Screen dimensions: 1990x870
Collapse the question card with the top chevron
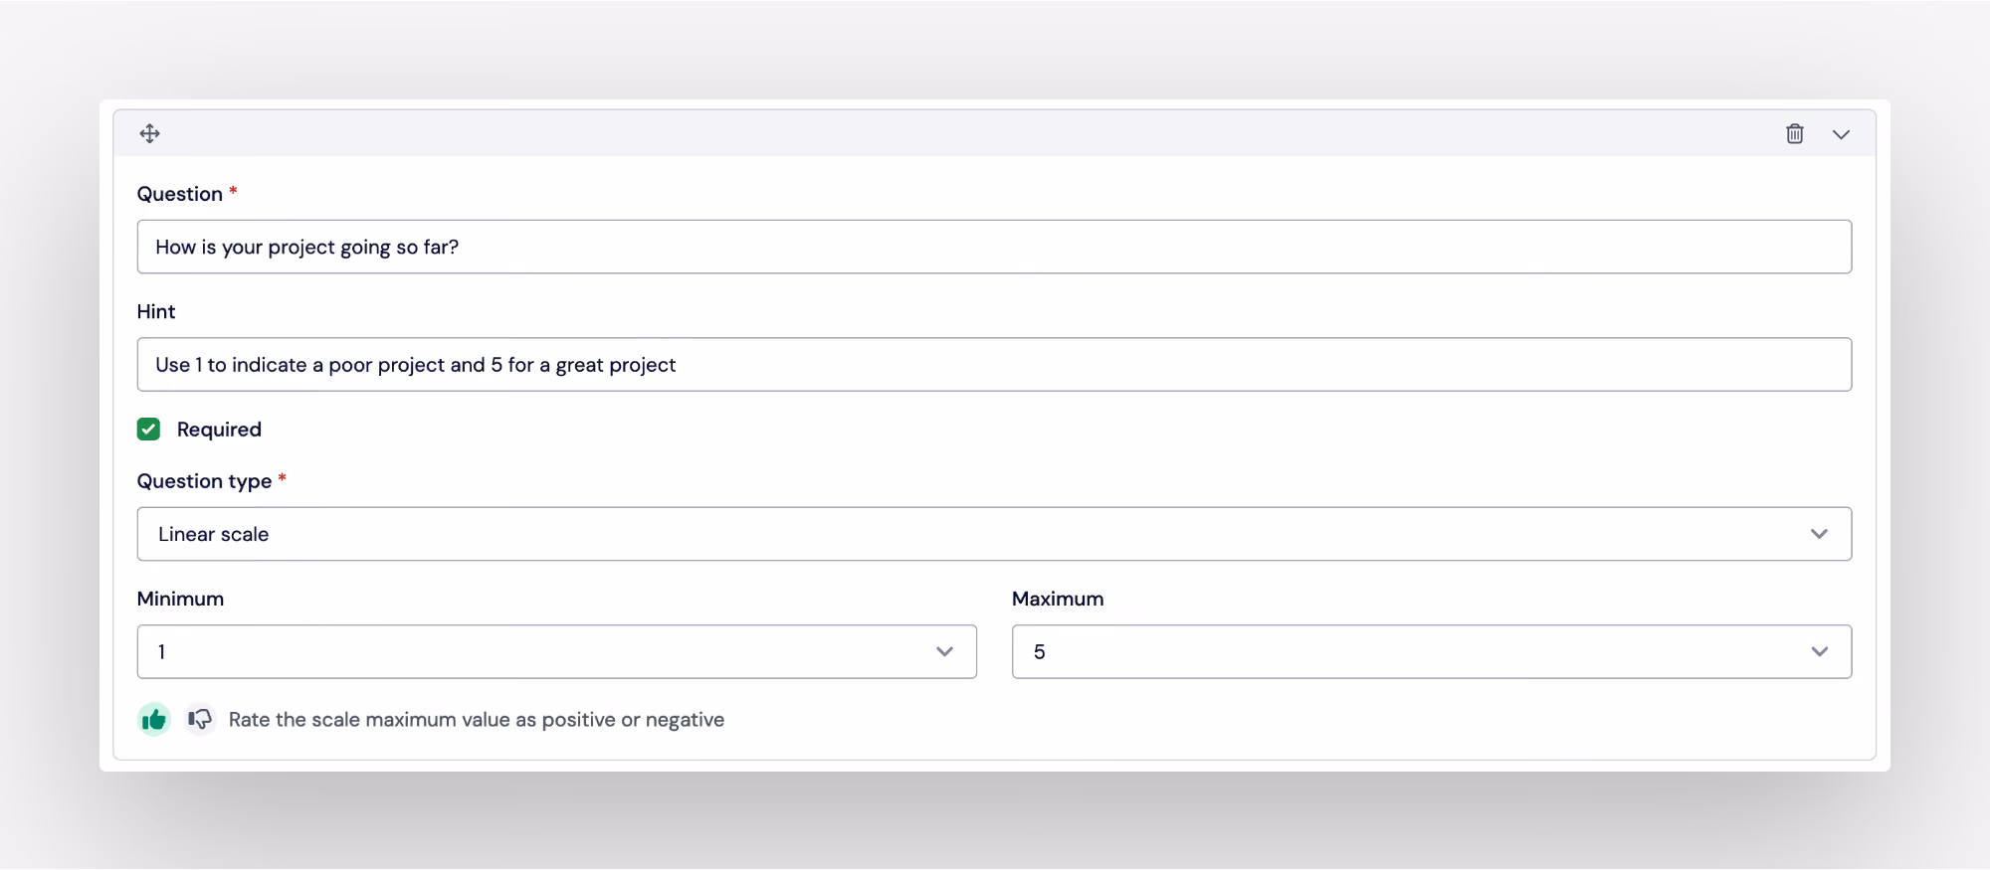point(1841,134)
